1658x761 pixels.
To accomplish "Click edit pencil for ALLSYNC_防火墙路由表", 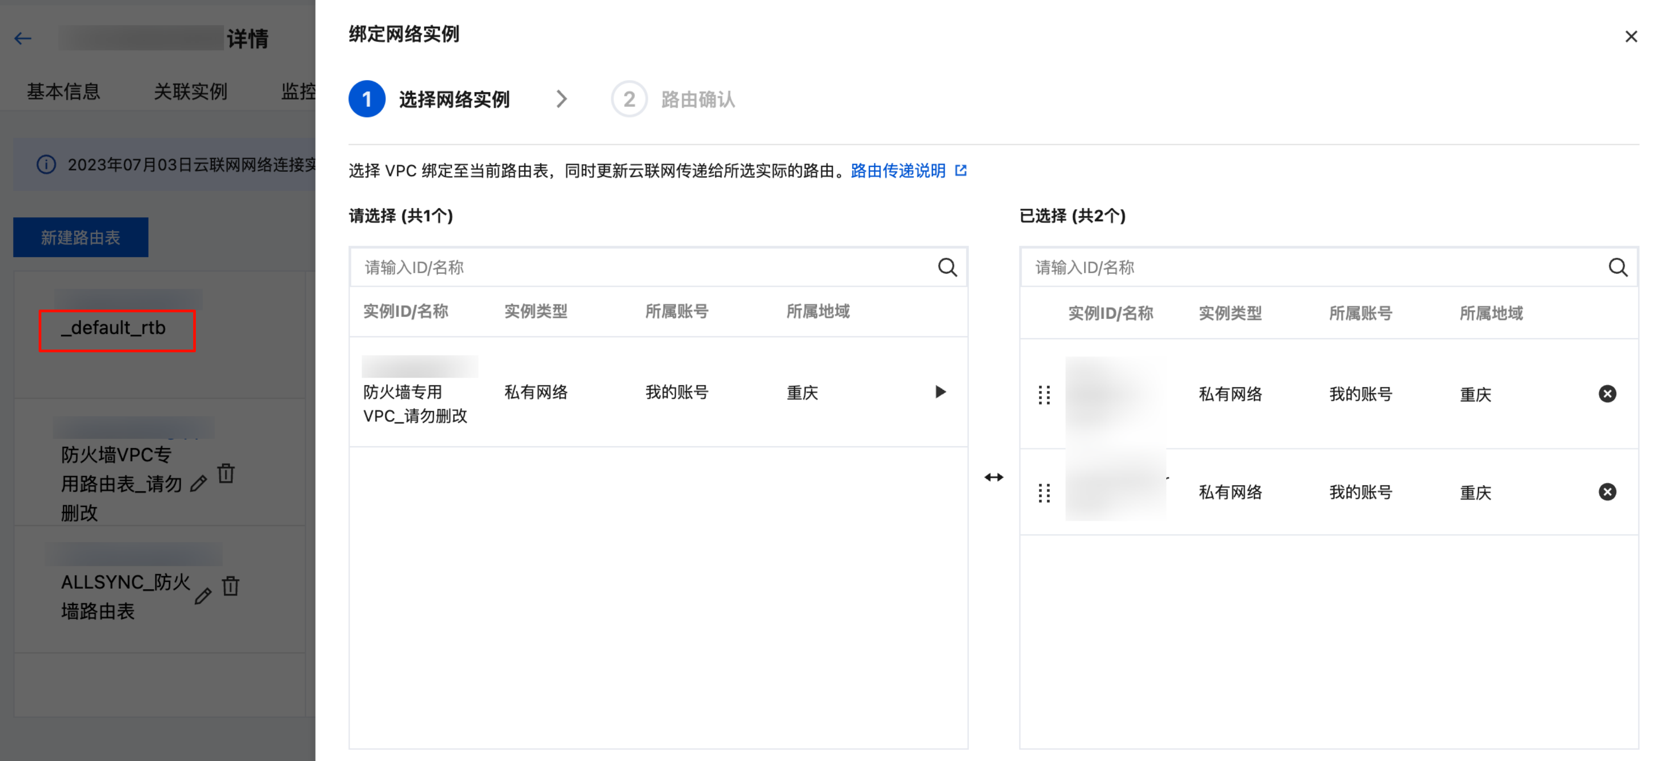I will [x=203, y=596].
